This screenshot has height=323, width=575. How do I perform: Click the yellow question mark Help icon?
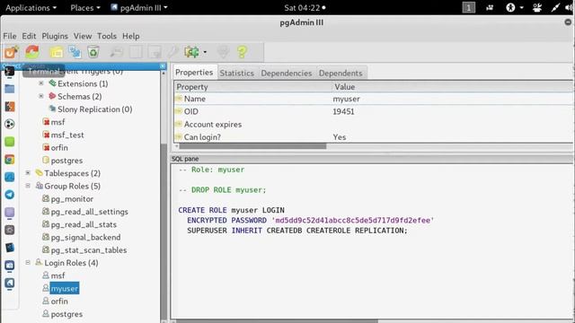tap(242, 52)
